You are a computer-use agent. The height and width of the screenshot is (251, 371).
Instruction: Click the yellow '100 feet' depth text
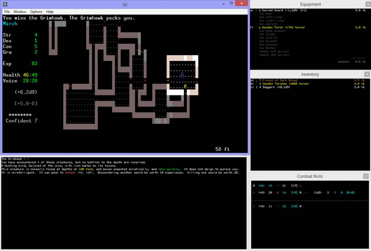point(86,169)
